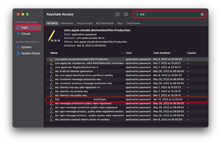Select ids: identity-rsa-key-pair-signature-v1 row
221x144 pixels.
tap(127, 87)
